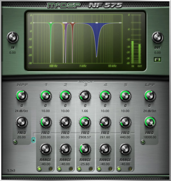The height and width of the screenshot is (181, 171).
Task: Click the IN gain knob
Action: (x=13, y=37)
